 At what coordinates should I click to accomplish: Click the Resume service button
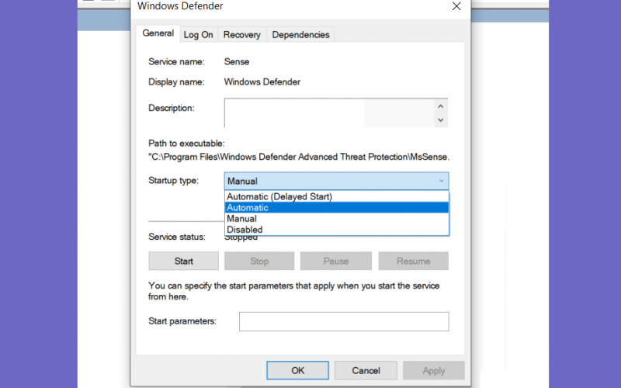pos(413,261)
